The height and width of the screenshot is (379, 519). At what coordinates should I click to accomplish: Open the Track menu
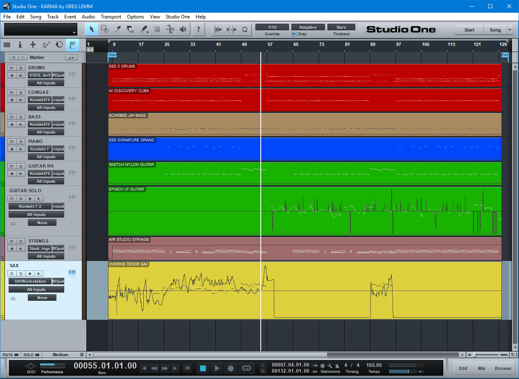click(53, 17)
